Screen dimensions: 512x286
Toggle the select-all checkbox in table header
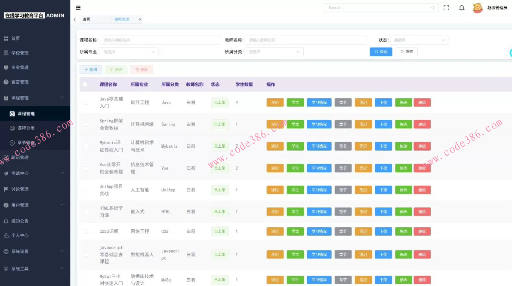click(85, 85)
